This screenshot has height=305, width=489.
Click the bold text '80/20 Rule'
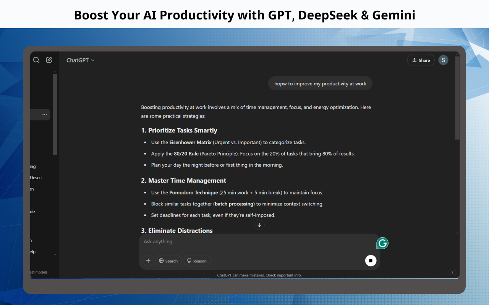186,154
